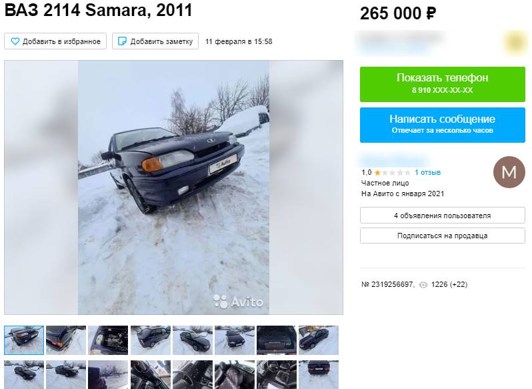Add listing to favorites with Добавить в избранное
The width and height of the screenshot is (532, 389).
pyautogui.click(x=55, y=41)
